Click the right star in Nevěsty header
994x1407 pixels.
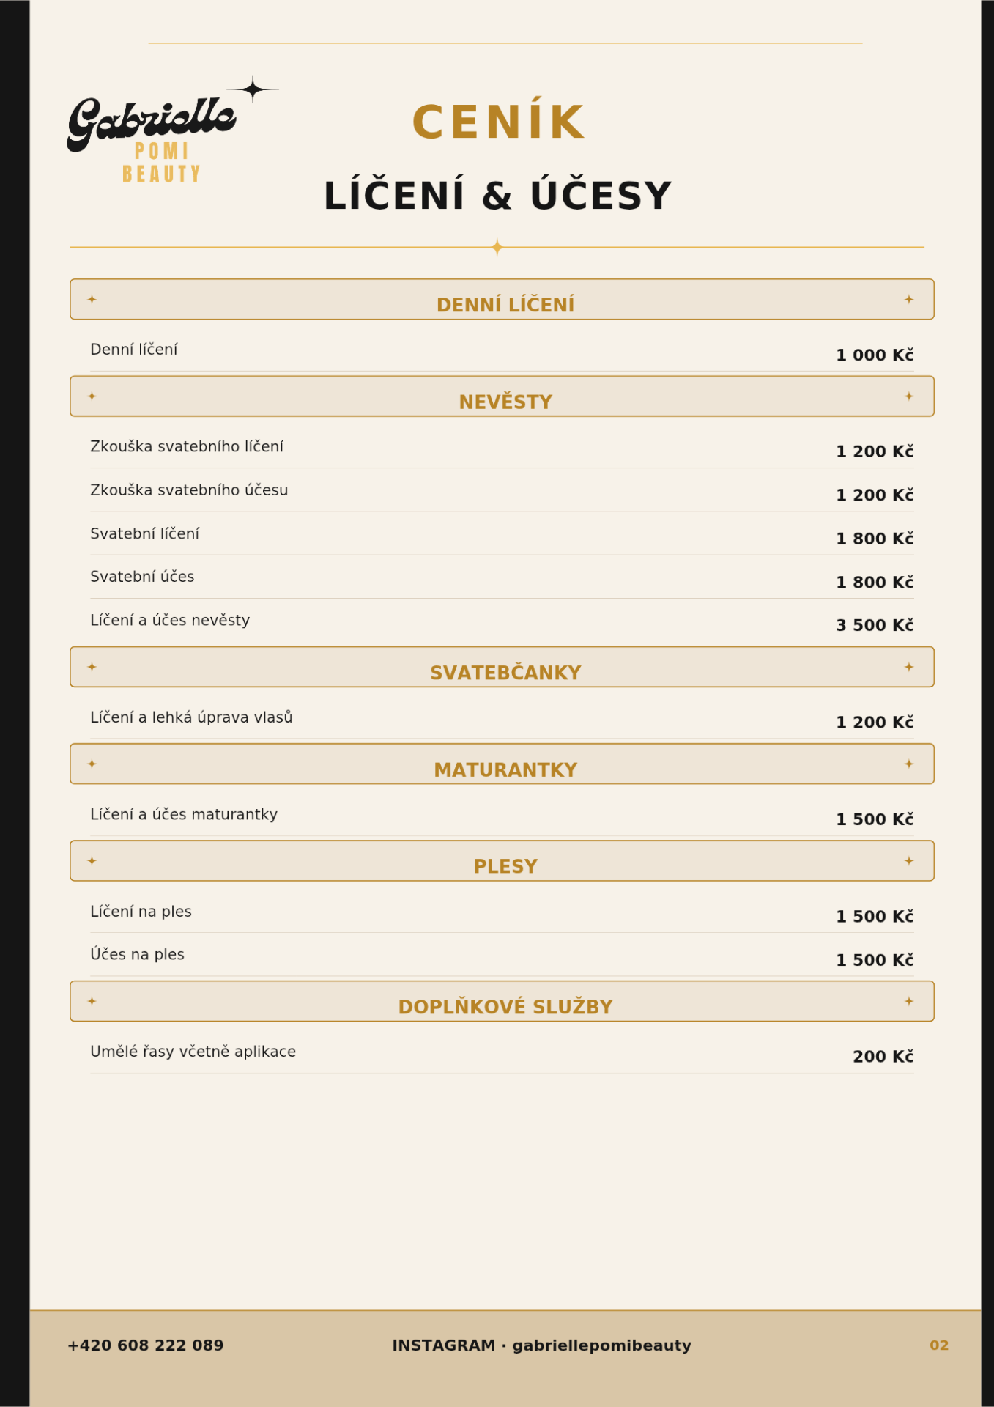(908, 396)
